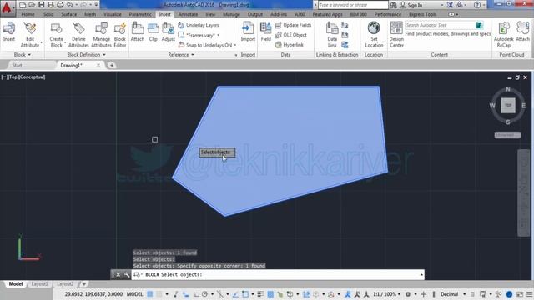The height and width of the screenshot is (300, 534).
Task: Toggle hardware acceleration blue circle icon
Action: [x=509, y=294]
